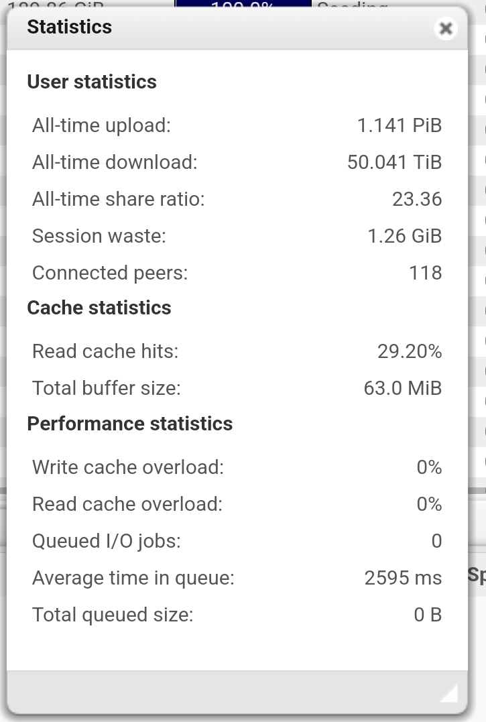Viewport: 486px width, 722px height.
Task: Click the 2595 ms average queue time
Action: click(403, 578)
